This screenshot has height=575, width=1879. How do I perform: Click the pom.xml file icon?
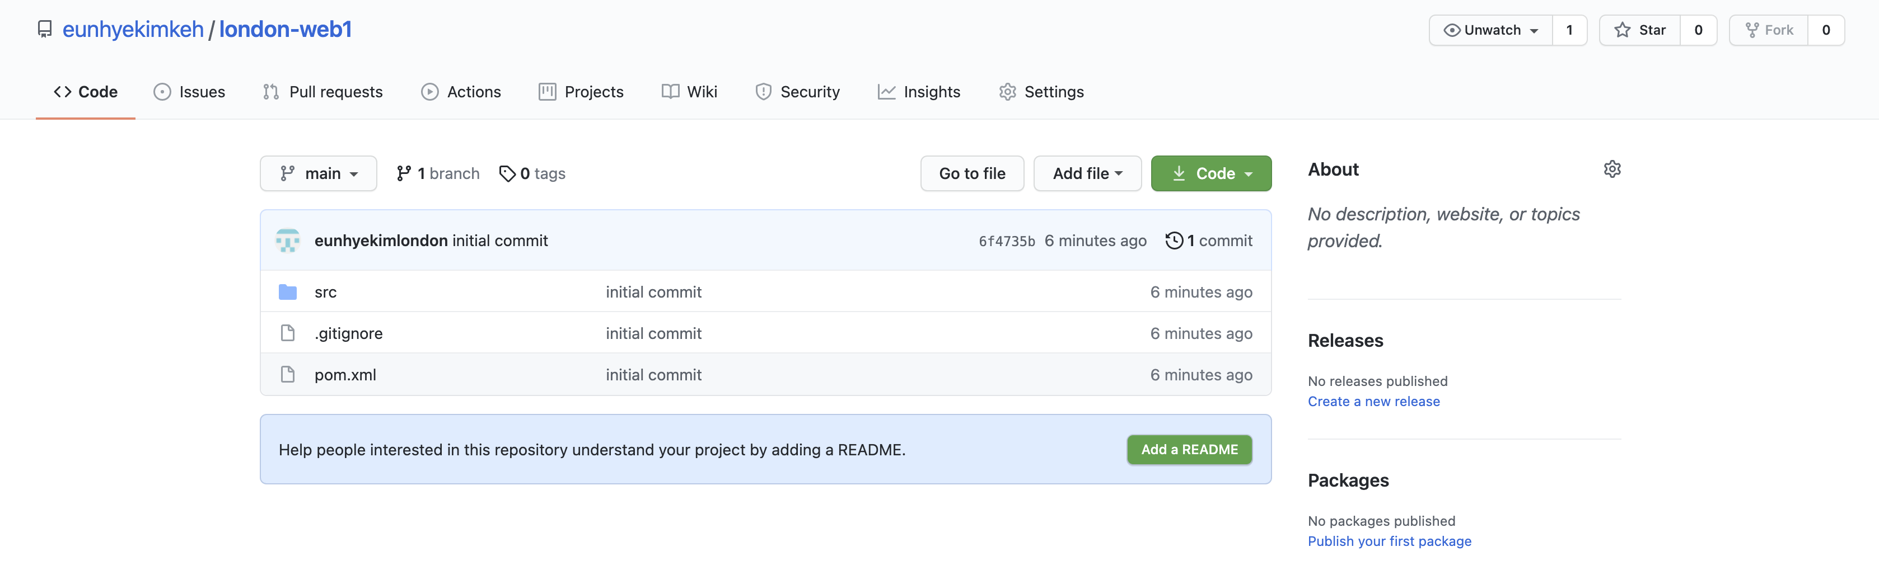pyautogui.click(x=287, y=375)
